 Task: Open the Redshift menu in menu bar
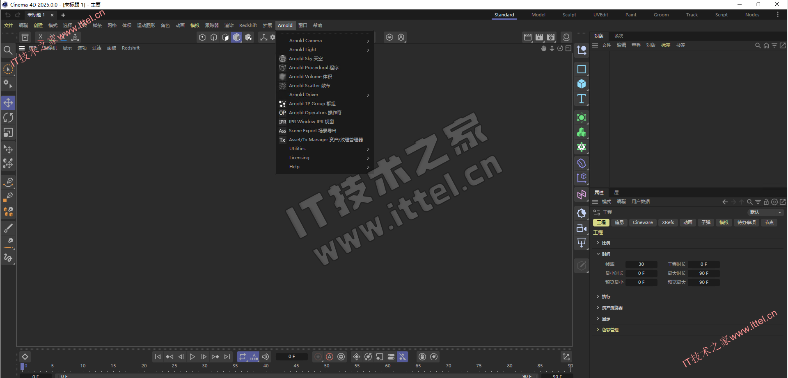click(x=248, y=25)
